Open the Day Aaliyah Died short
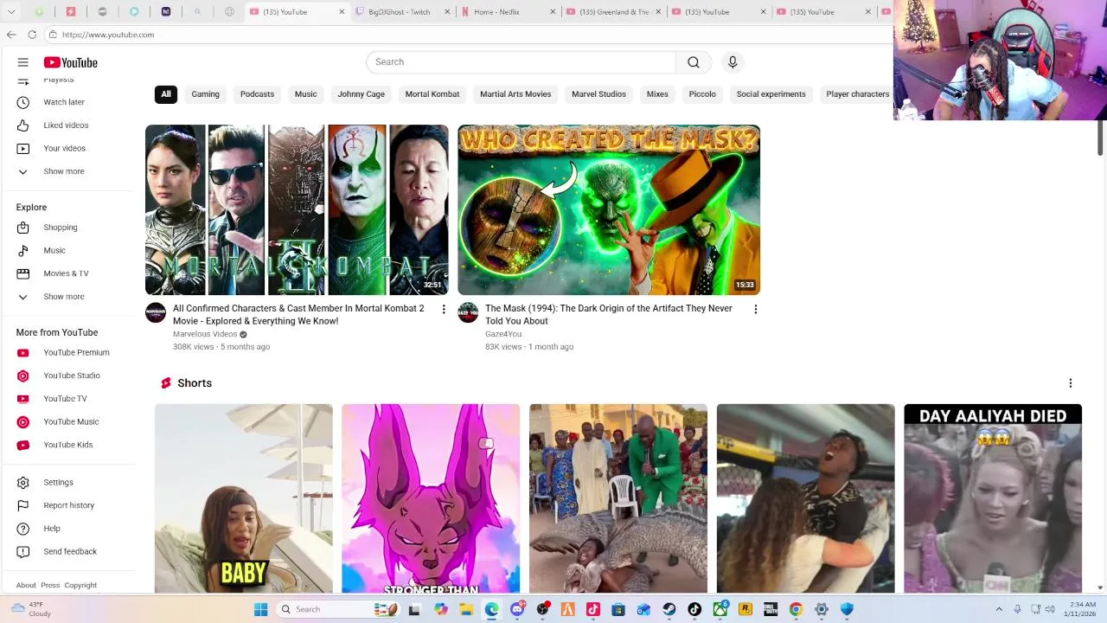 (x=993, y=498)
